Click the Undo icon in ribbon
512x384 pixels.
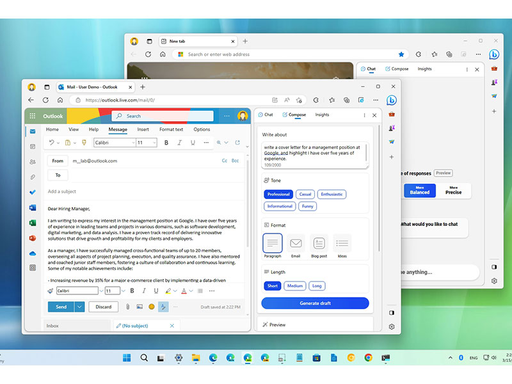click(51, 142)
